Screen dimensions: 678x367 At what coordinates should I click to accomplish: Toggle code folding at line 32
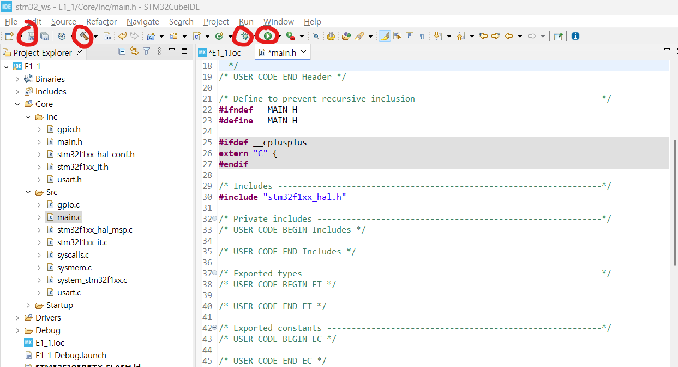(x=214, y=218)
